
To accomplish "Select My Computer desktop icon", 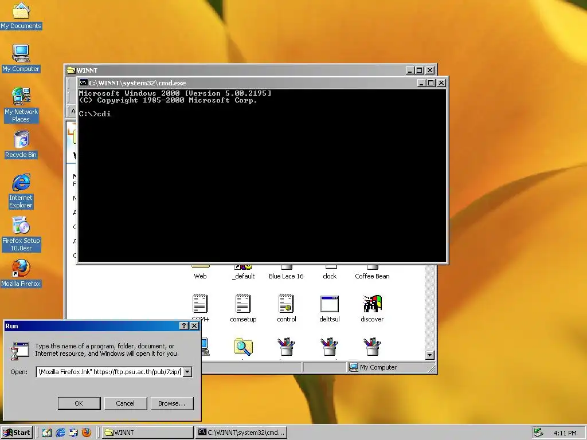I will (21, 59).
